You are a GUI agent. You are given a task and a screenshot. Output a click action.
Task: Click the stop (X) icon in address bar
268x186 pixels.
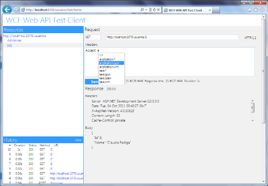point(158,9)
